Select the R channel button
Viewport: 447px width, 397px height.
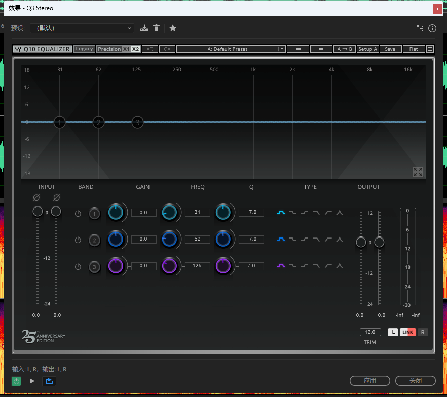click(x=423, y=332)
